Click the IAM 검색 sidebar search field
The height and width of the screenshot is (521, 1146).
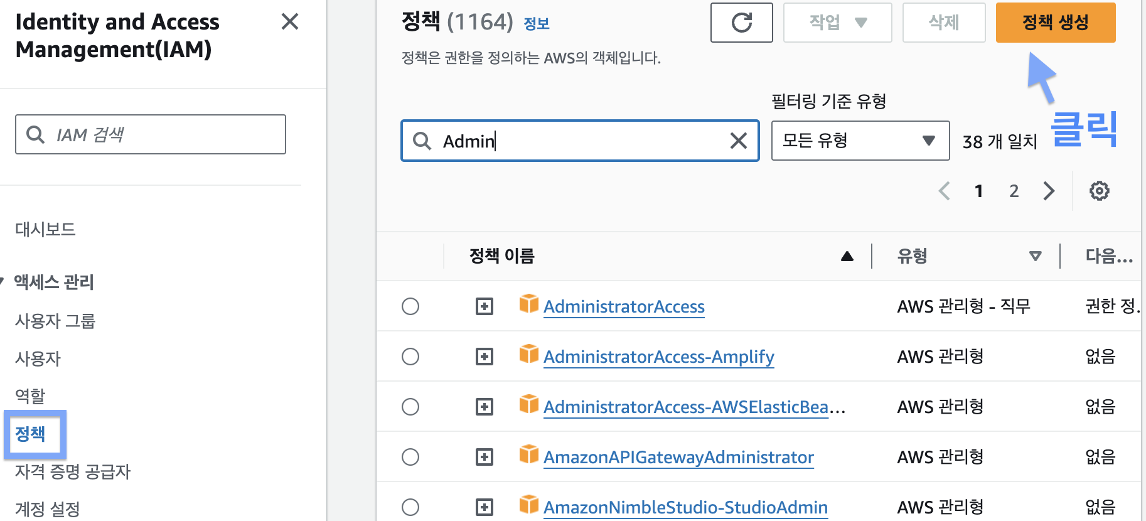pos(151,134)
